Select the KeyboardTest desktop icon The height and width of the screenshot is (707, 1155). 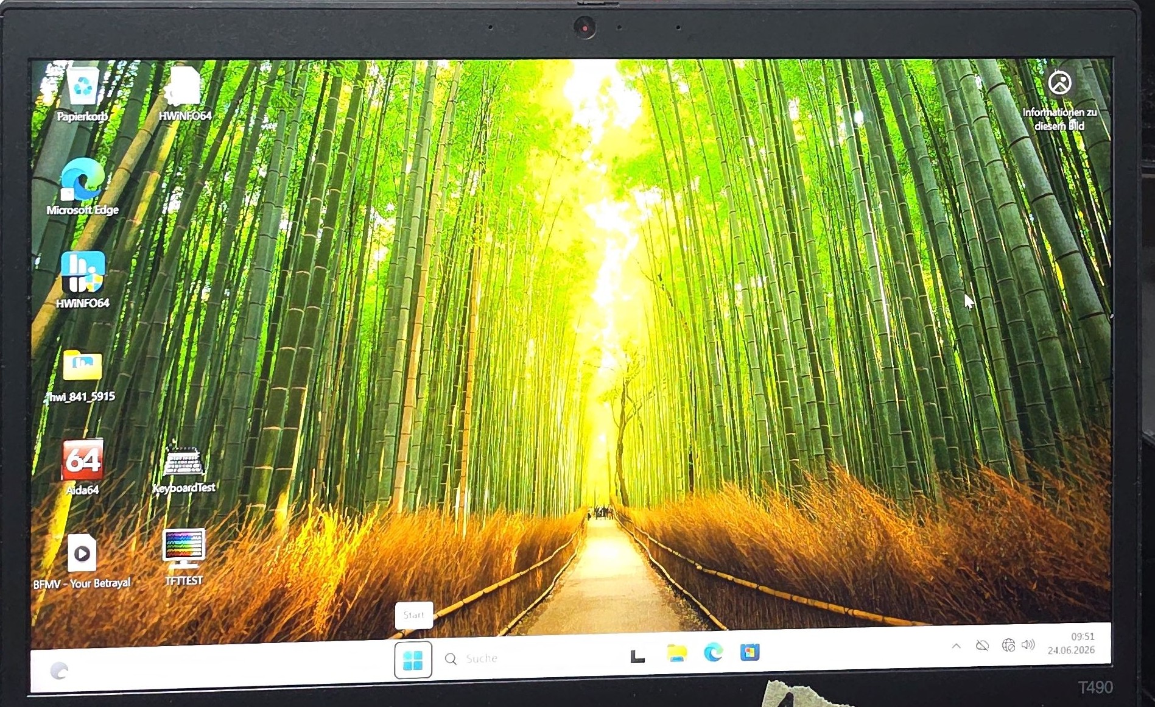coord(183,468)
